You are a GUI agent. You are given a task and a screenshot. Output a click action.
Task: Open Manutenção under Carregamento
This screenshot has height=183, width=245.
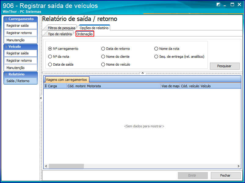click(x=20, y=40)
